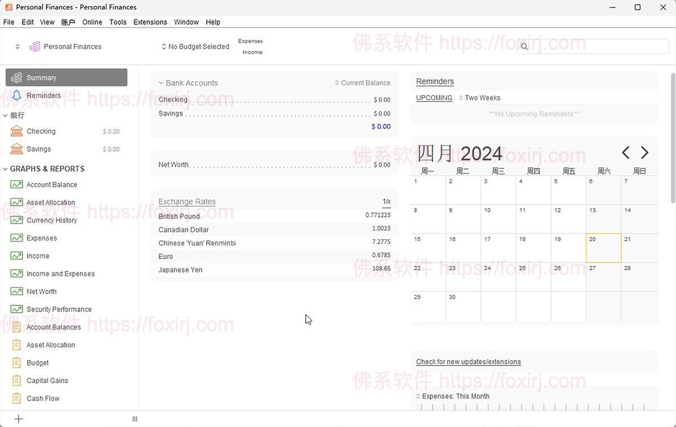Image resolution: width=676 pixels, height=427 pixels.
Task: Select the Savings account in sidebar
Action: [x=38, y=149]
